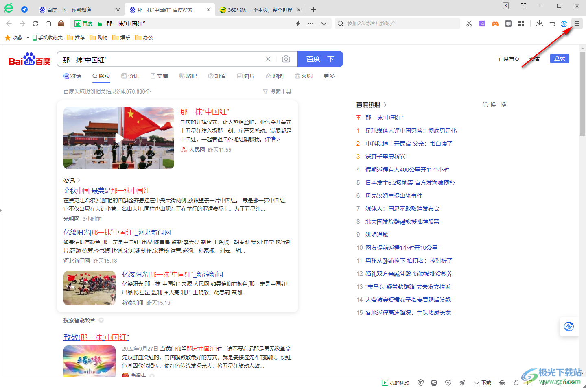Open the 推荐 bookmarks folder
The height and width of the screenshot is (388, 586).
[76, 38]
